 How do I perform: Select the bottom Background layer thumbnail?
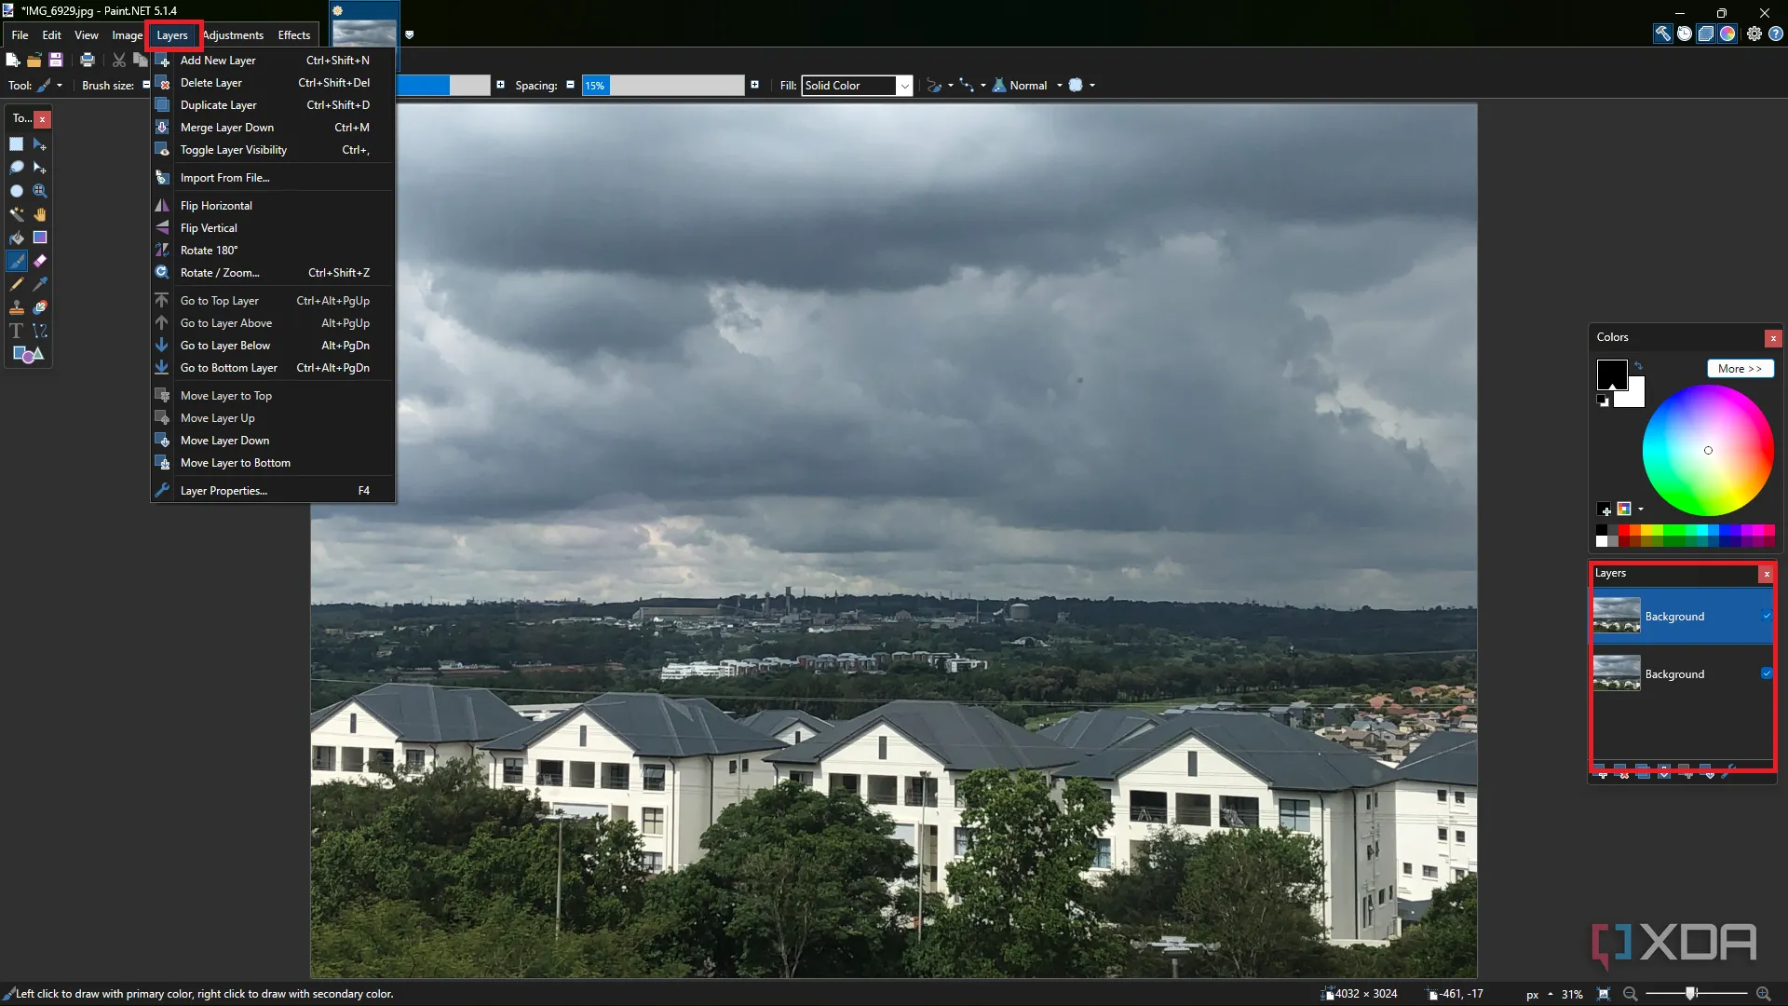pyautogui.click(x=1616, y=673)
